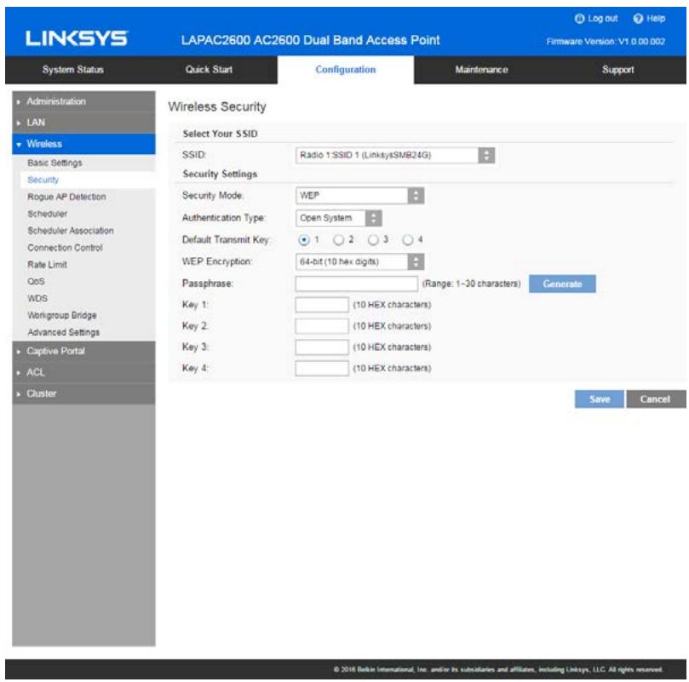The image size is (689, 682).
Task: Expand the ACL section
Action: (x=83, y=372)
